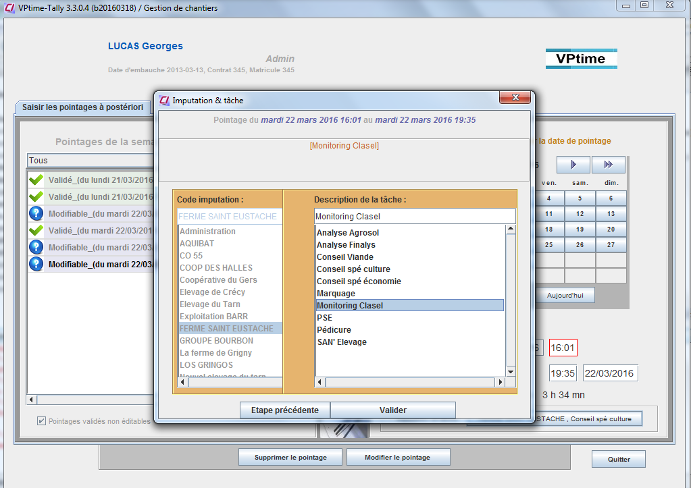
Task: Choose GROUPE BOURBON in the code imputation list
Action: tap(216, 341)
